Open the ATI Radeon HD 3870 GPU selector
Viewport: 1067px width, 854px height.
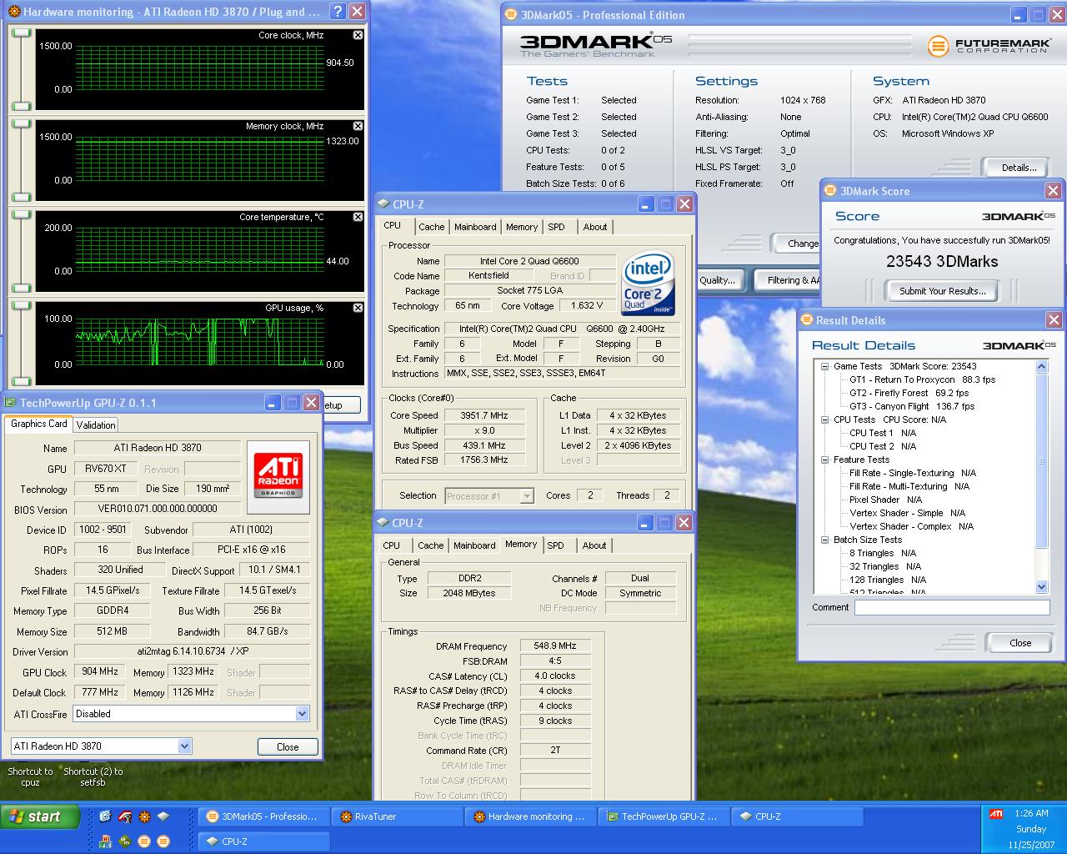[x=184, y=746]
